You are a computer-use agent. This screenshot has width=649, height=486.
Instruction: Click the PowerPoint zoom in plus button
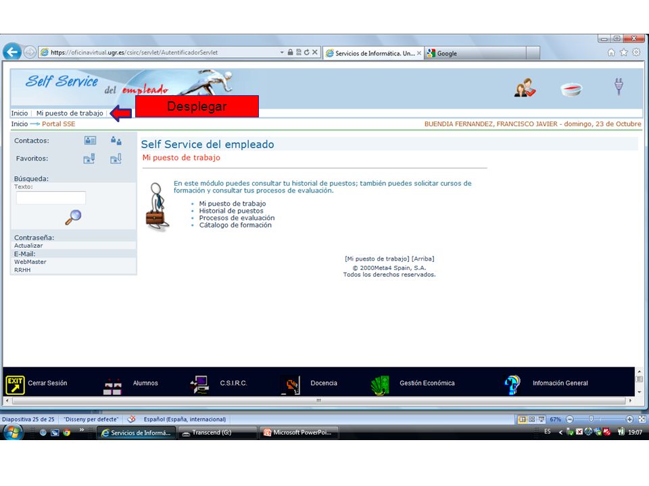[629, 419]
